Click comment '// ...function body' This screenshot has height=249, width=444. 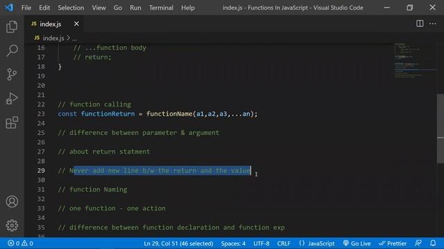pyautogui.click(x=110, y=48)
